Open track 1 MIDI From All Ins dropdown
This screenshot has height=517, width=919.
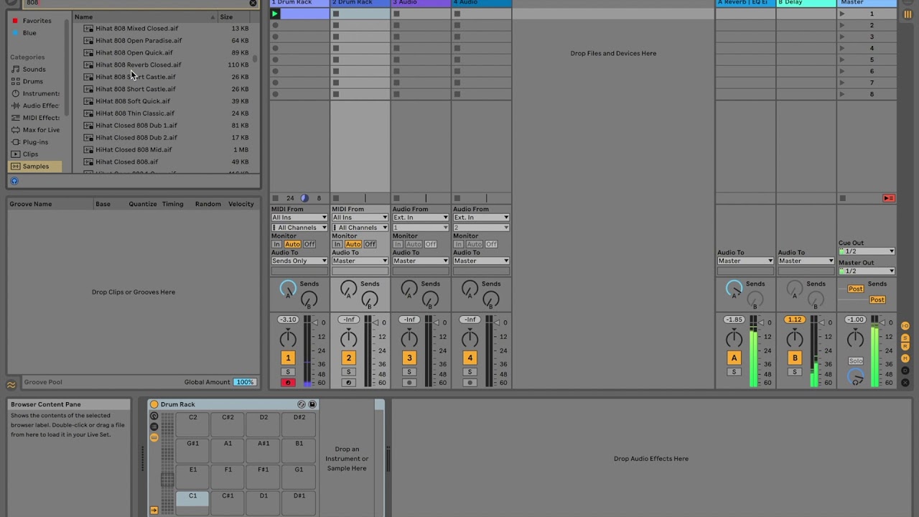(299, 218)
